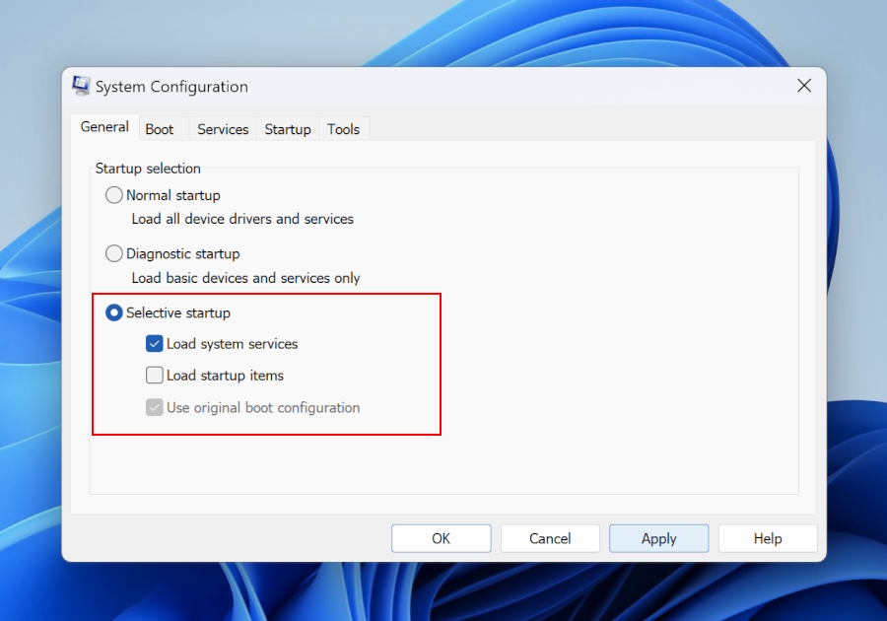Screen dimensions: 887x621
Task: Click the 'Load basic devices and services only' text
Action: 245,278
